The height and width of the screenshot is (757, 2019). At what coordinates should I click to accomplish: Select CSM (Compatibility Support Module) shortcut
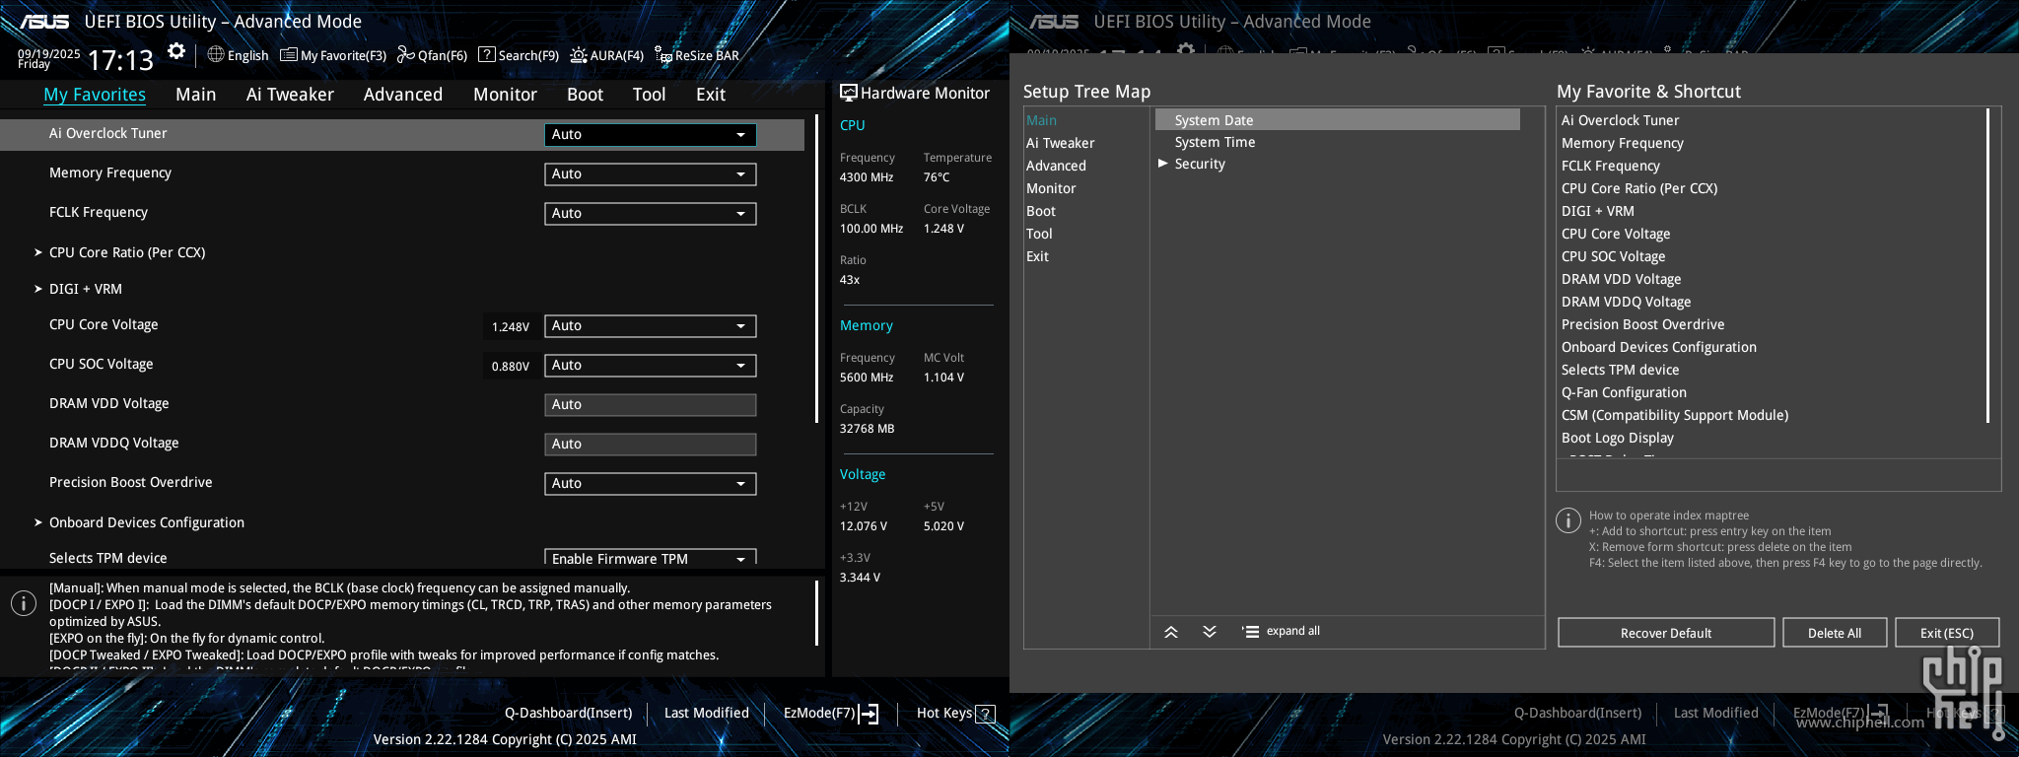(1675, 415)
